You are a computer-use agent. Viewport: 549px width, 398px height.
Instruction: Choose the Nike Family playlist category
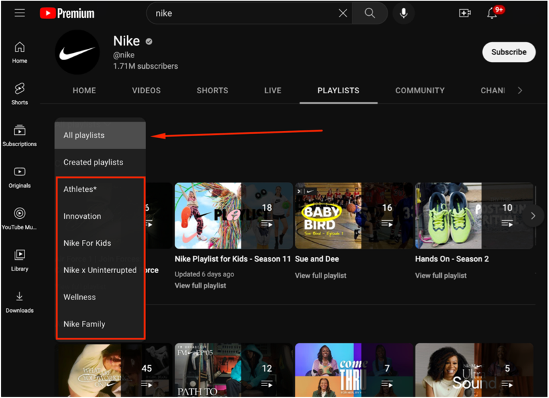(100, 324)
